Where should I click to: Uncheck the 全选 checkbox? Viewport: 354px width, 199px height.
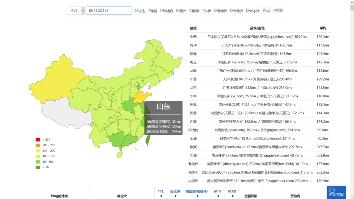137,11
